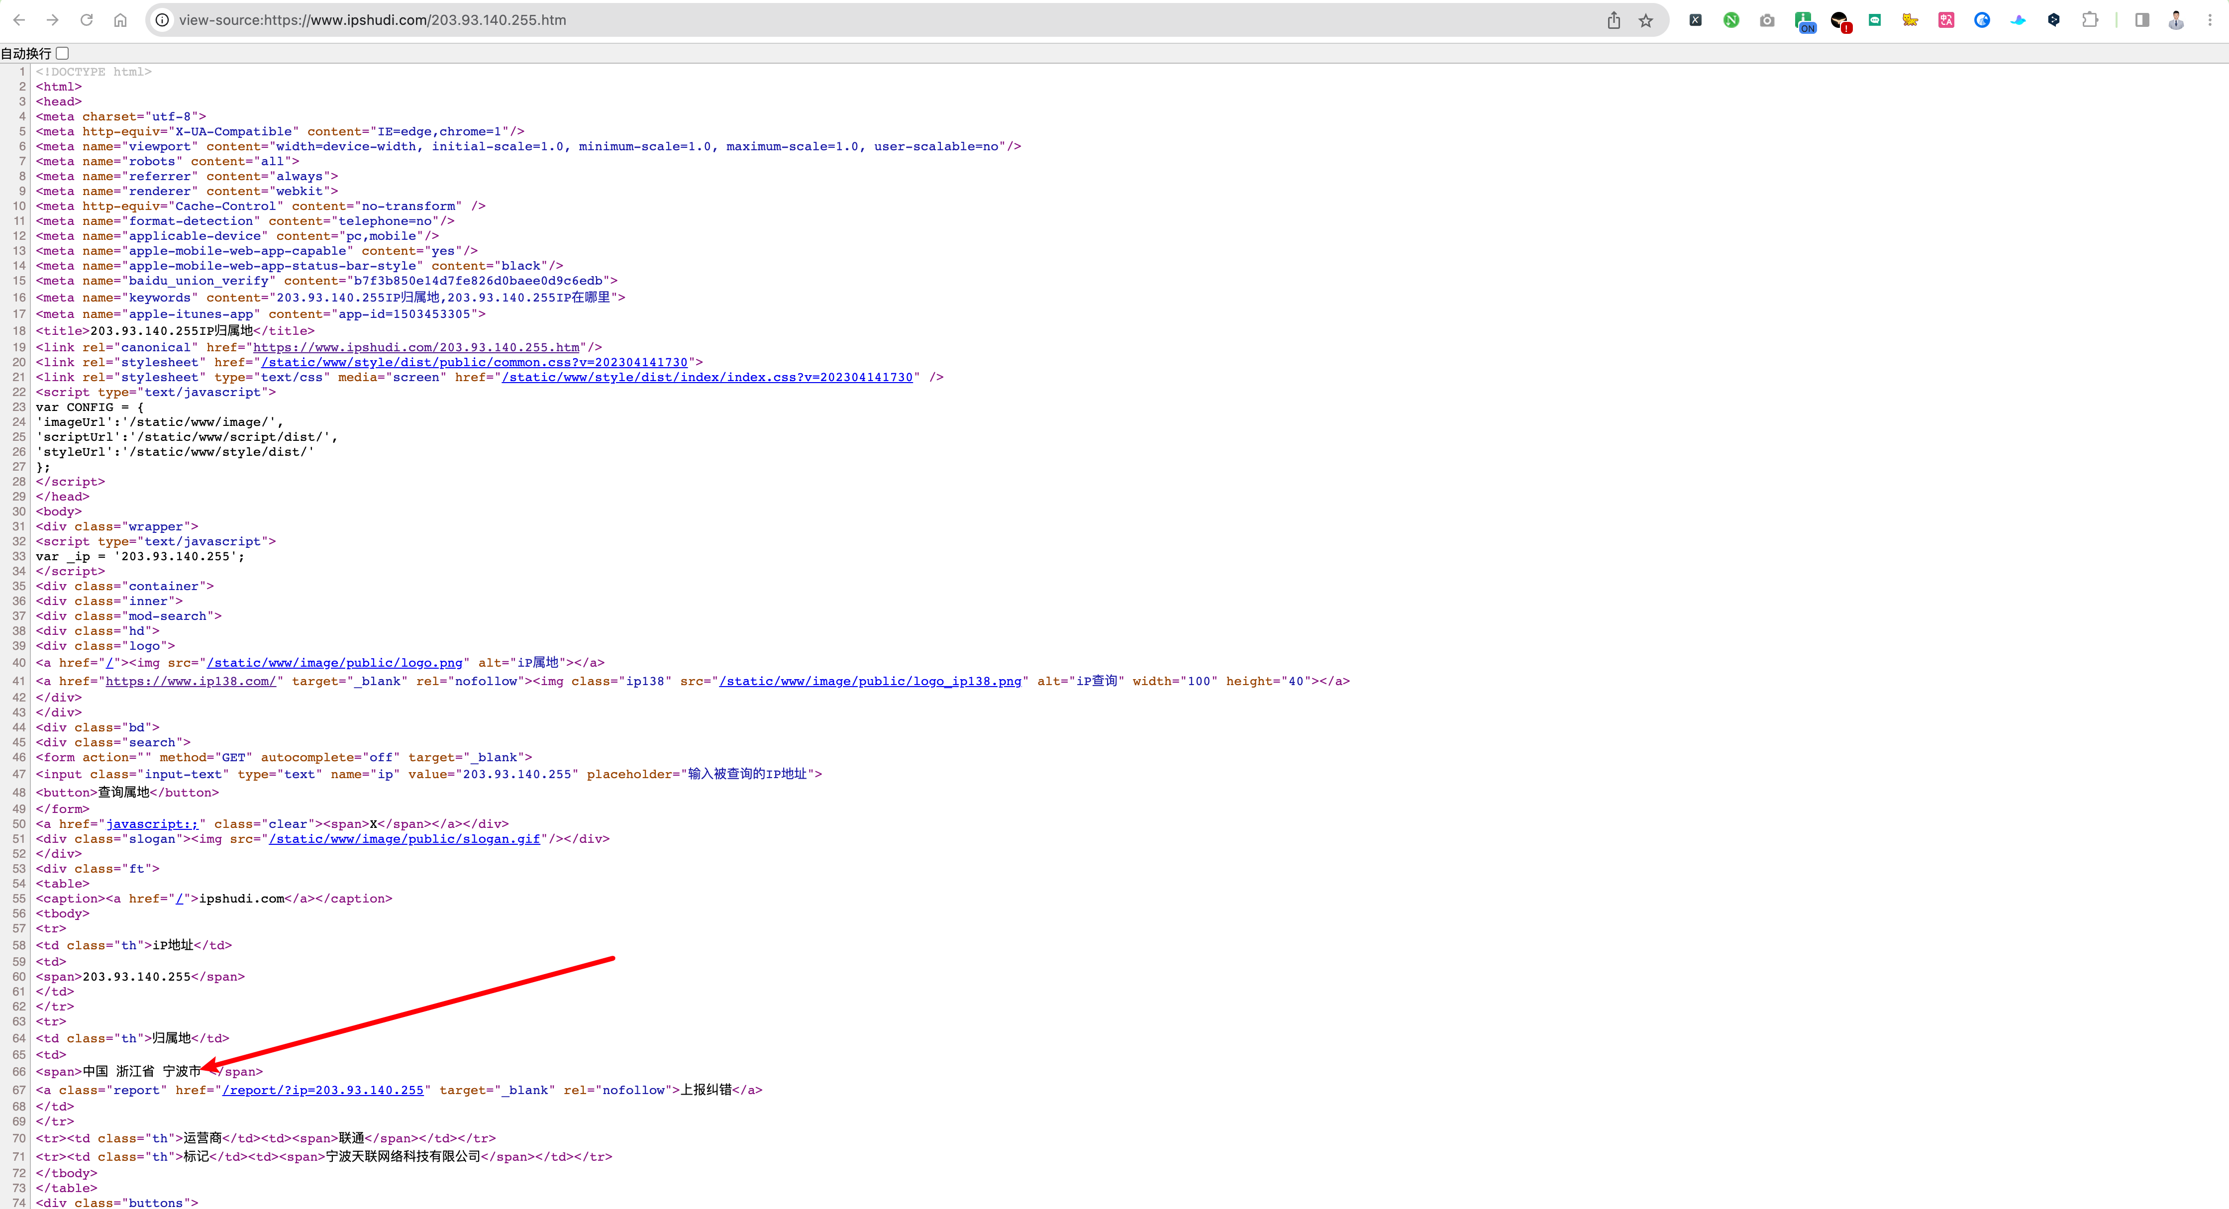Click the cell text iP地址 on line 58
2229x1209 pixels.
(x=173, y=945)
